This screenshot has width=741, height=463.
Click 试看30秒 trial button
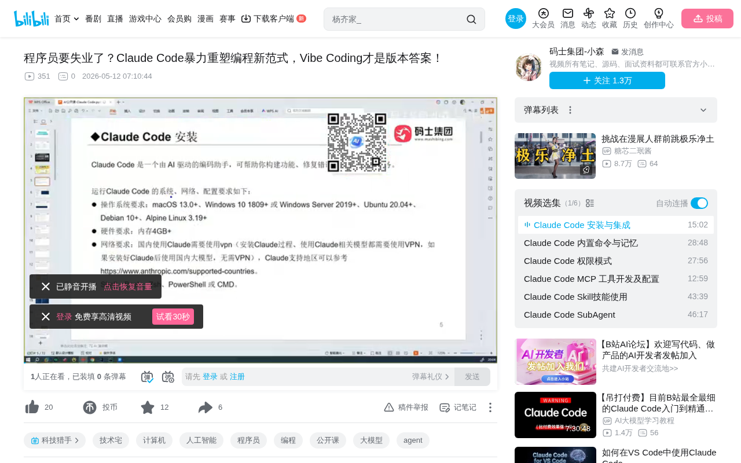click(x=173, y=317)
